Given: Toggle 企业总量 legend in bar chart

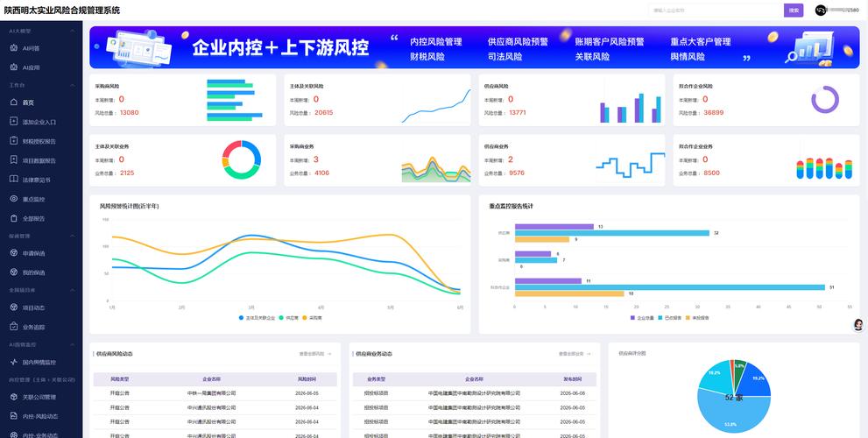Looking at the screenshot, I should (642, 318).
